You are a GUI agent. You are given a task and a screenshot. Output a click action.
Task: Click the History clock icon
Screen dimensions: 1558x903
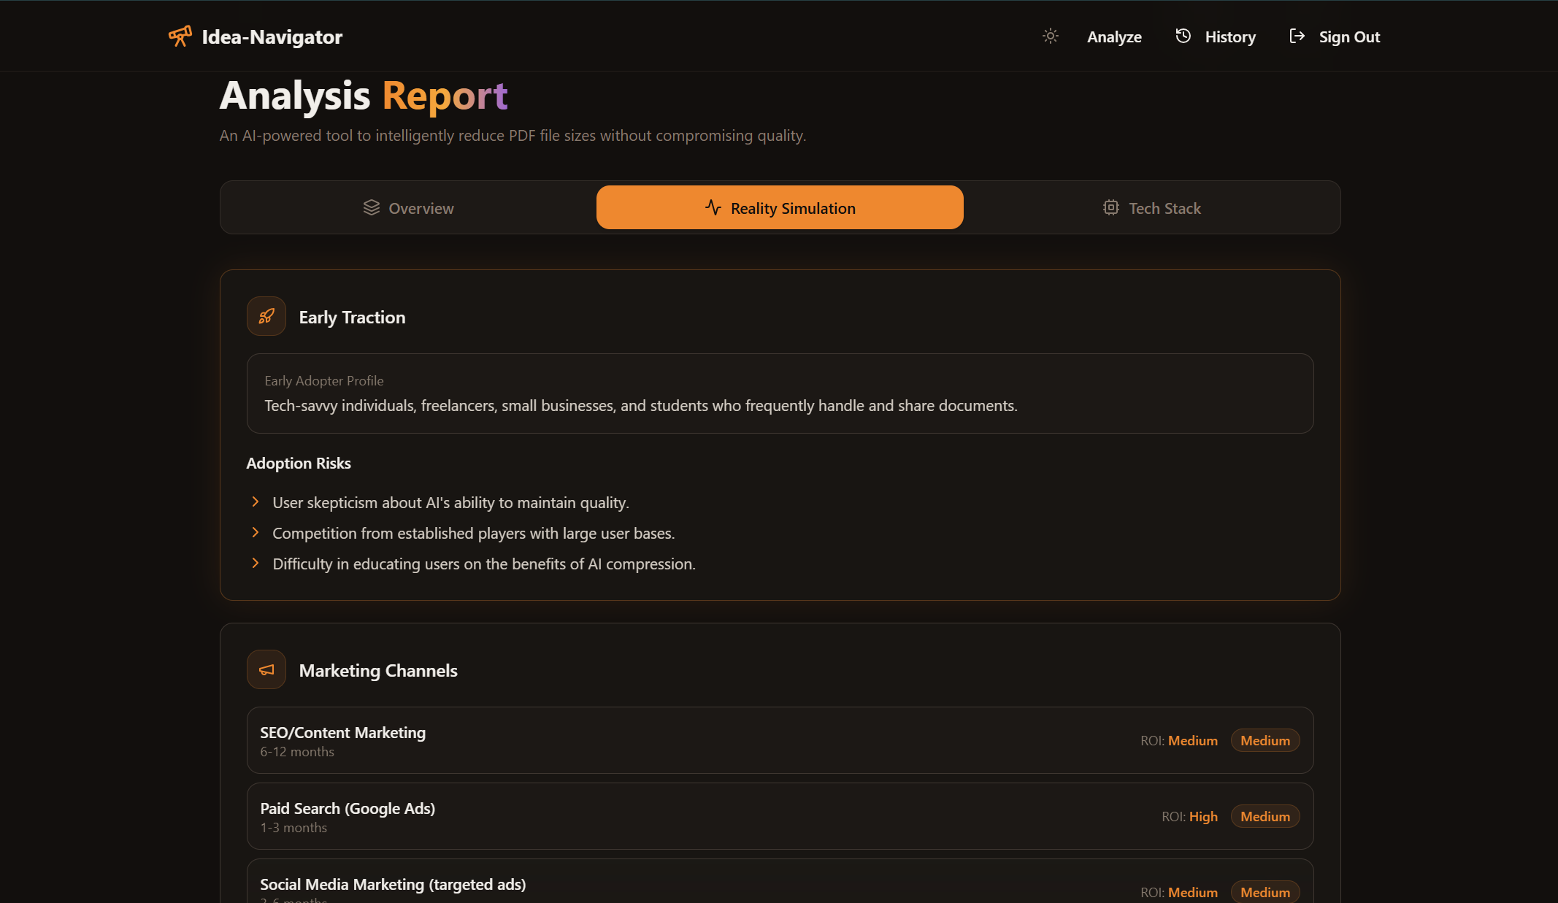coord(1183,36)
